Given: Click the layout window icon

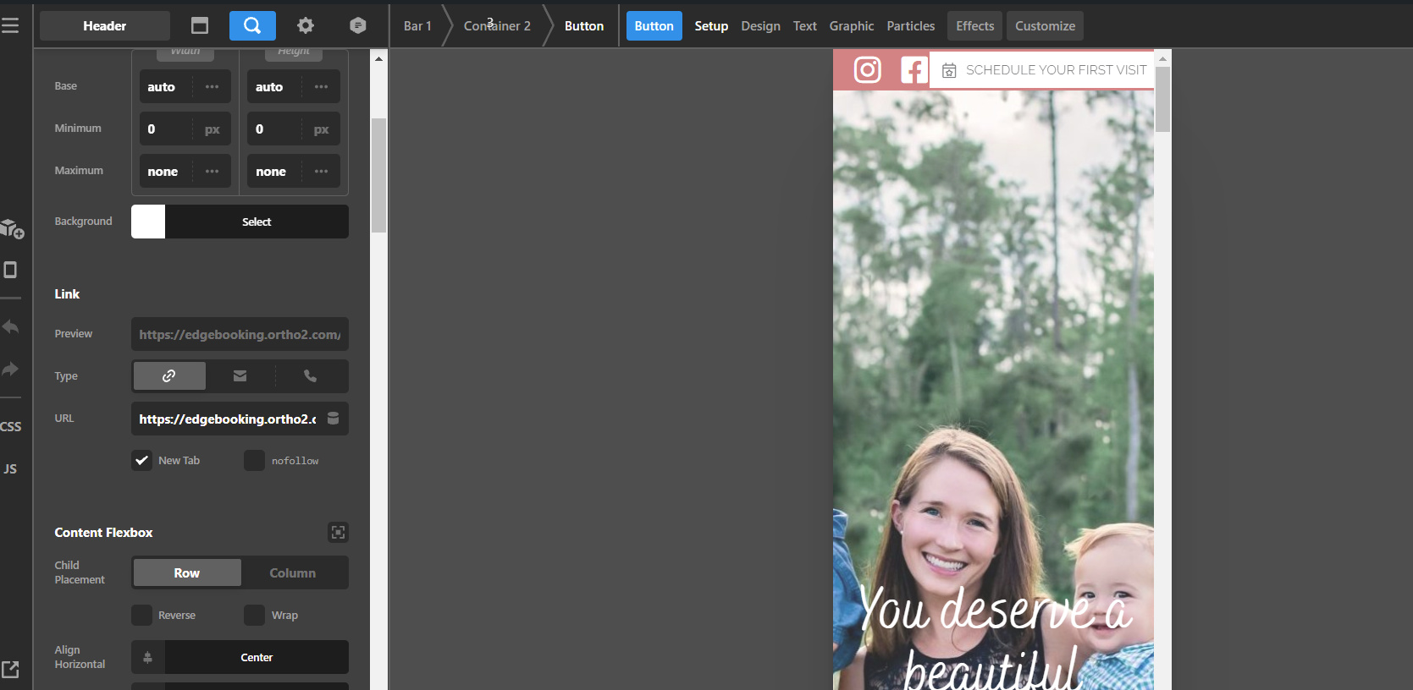Looking at the screenshot, I should pos(200,26).
